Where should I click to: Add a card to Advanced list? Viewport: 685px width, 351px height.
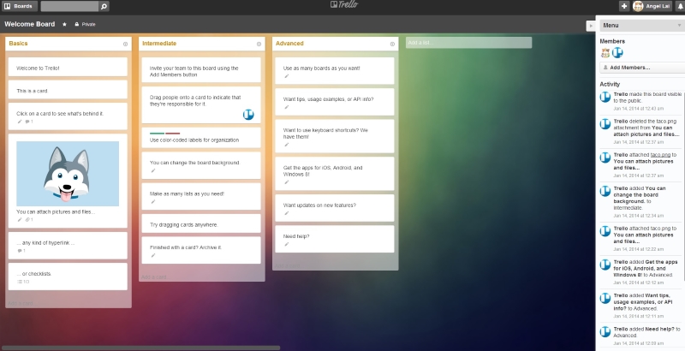tap(288, 265)
